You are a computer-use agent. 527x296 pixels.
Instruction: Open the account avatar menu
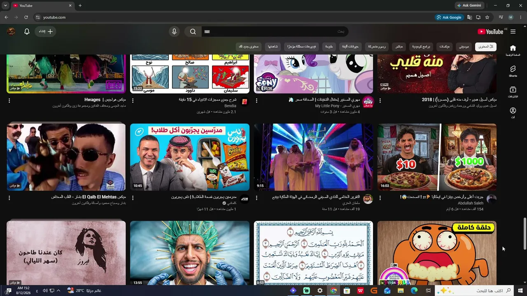coord(11,32)
